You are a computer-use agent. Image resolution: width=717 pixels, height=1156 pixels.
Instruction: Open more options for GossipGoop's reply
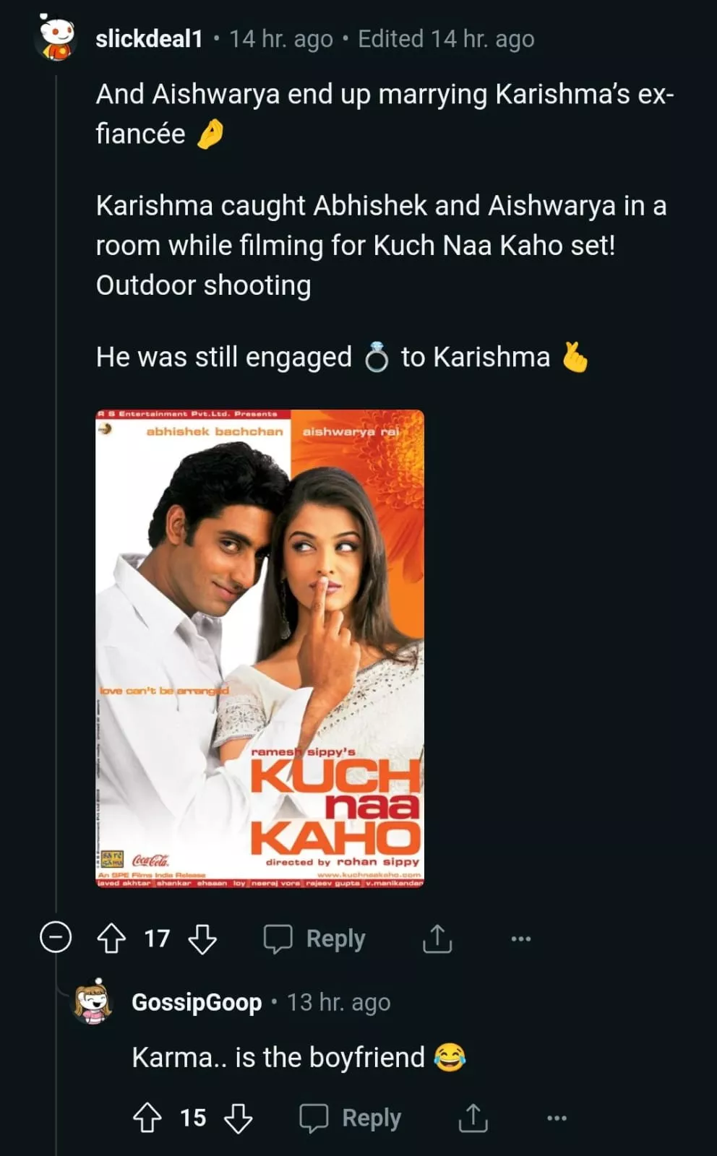pyautogui.click(x=557, y=1118)
